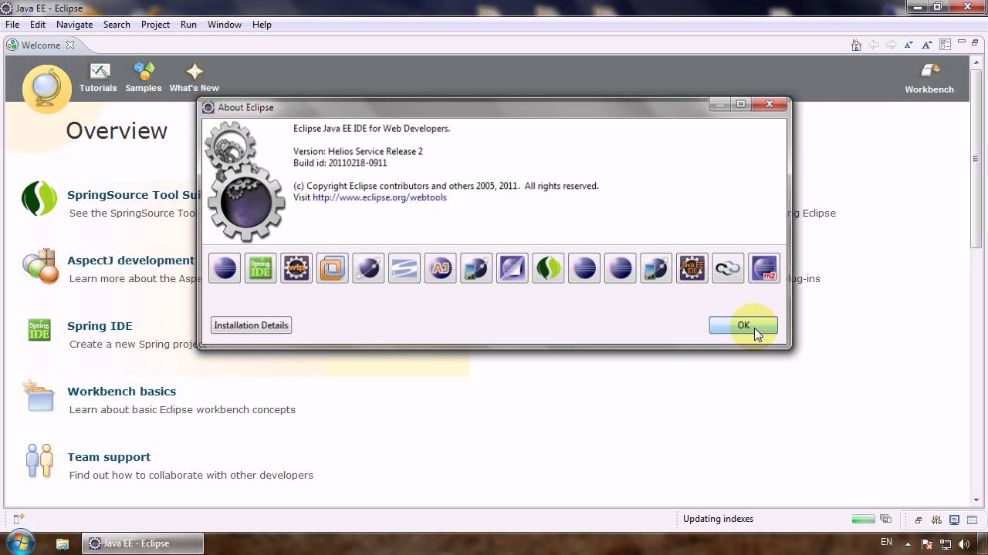This screenshot has height=555, width=988.
Task: Select the Welcome tab
Action: pos(40,45)
